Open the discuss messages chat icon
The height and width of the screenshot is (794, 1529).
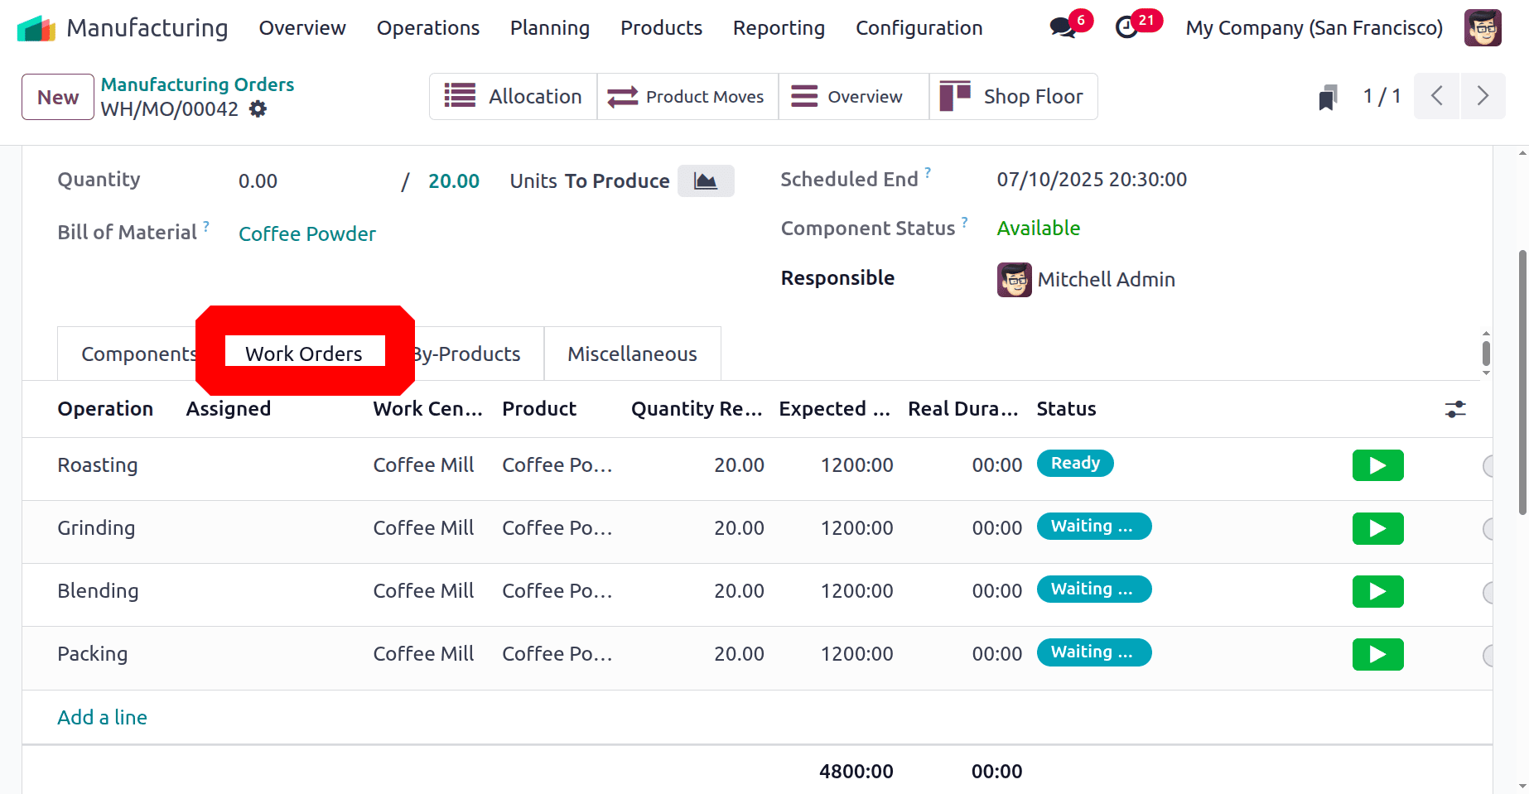[x=1062, y=28]
